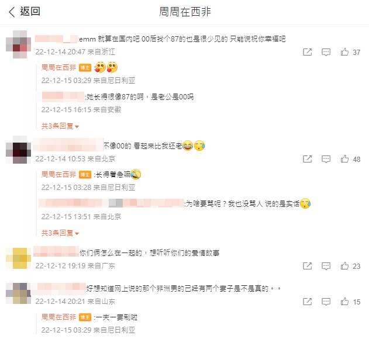369x339 pixels.
Task: Reply to the Guangdong user's comment
Action: pos(326,266)
